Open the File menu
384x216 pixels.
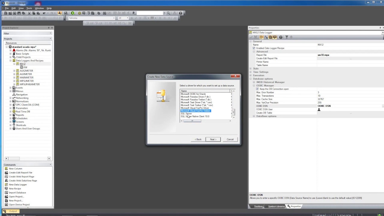pyautogui.click(x=7, y=8)
